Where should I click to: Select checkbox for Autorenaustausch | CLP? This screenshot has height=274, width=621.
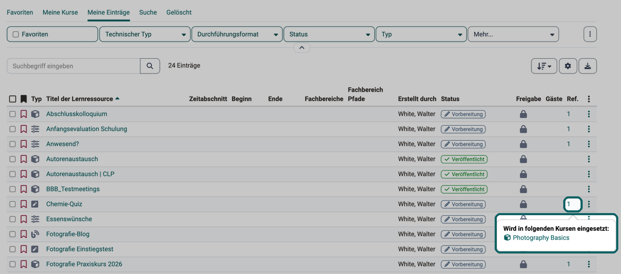tap(12, 174)
